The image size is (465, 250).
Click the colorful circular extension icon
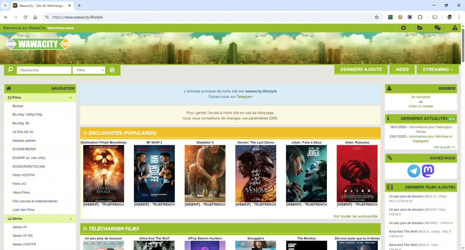coord(410,17)
